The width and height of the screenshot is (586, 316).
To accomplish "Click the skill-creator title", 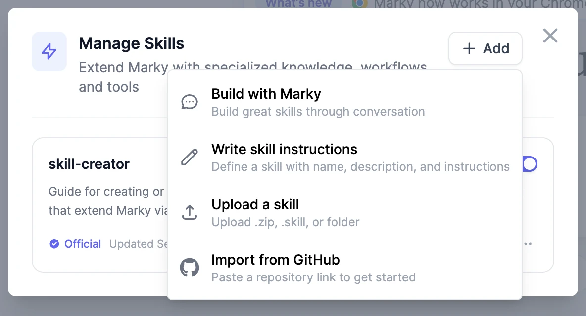I will click(89, 164).
